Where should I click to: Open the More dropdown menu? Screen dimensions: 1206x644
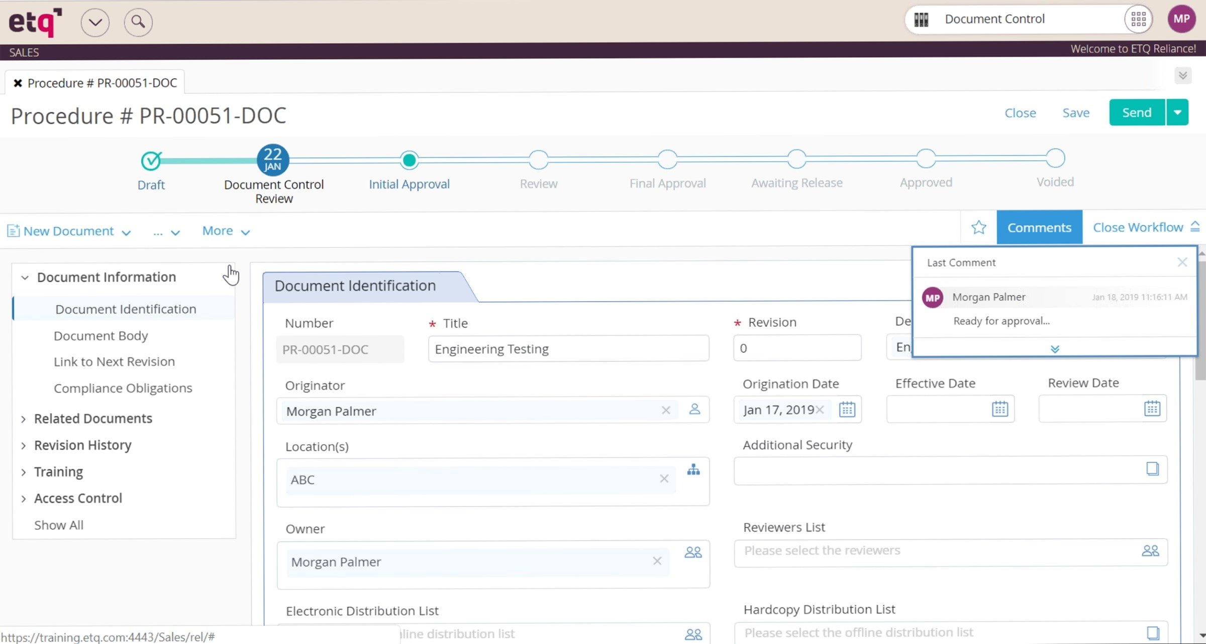[x=225, y=230]
